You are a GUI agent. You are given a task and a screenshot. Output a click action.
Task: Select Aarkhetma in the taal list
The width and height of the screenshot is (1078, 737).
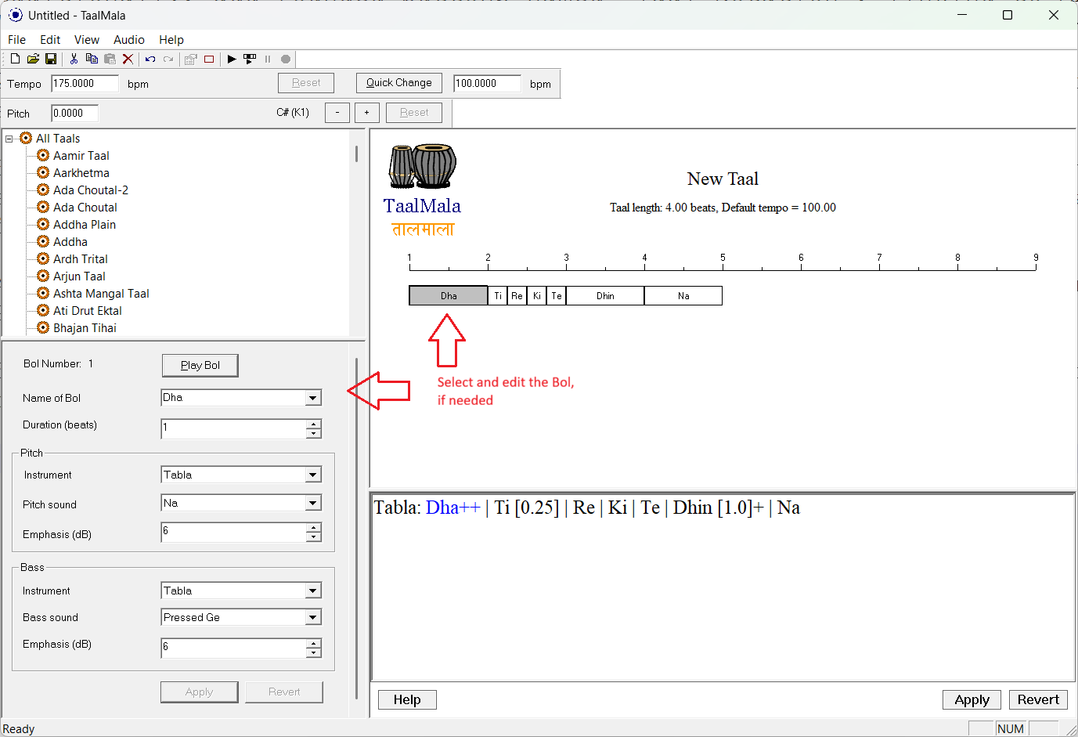pos(81,173)
